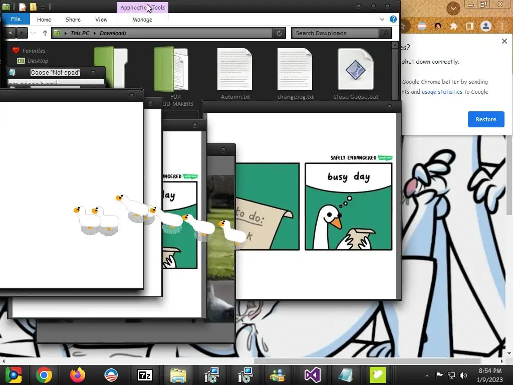Open the File ribbon tab

click(x=16, y=19)
